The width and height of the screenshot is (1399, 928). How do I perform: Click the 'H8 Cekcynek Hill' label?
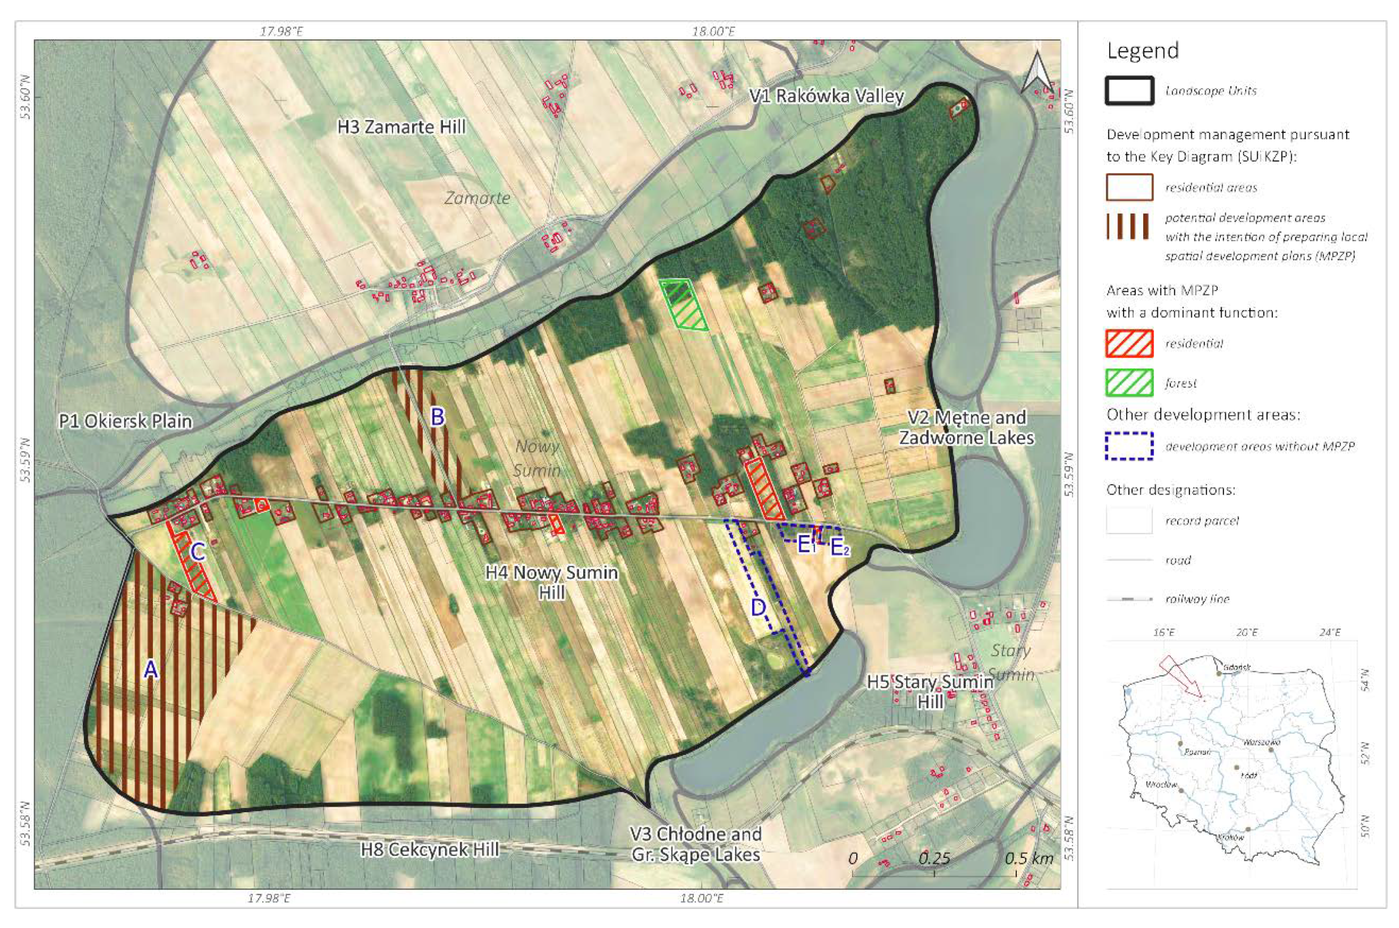tap(430, 850)
